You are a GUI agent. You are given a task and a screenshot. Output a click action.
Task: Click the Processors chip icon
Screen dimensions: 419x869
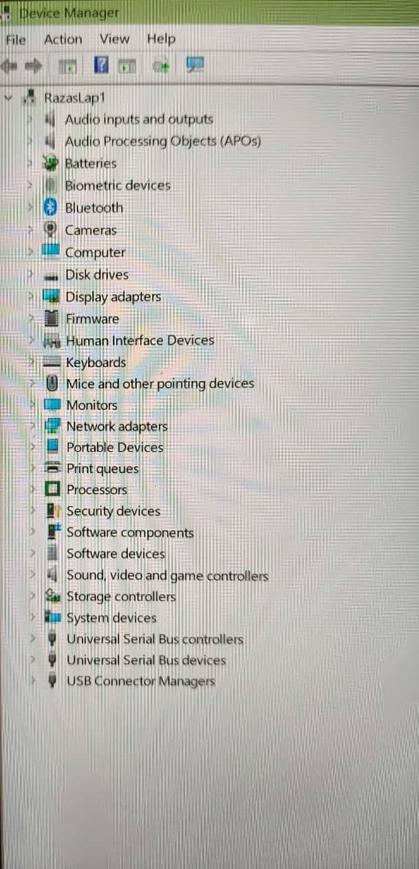pyautogui.click(x=52, y=489)
